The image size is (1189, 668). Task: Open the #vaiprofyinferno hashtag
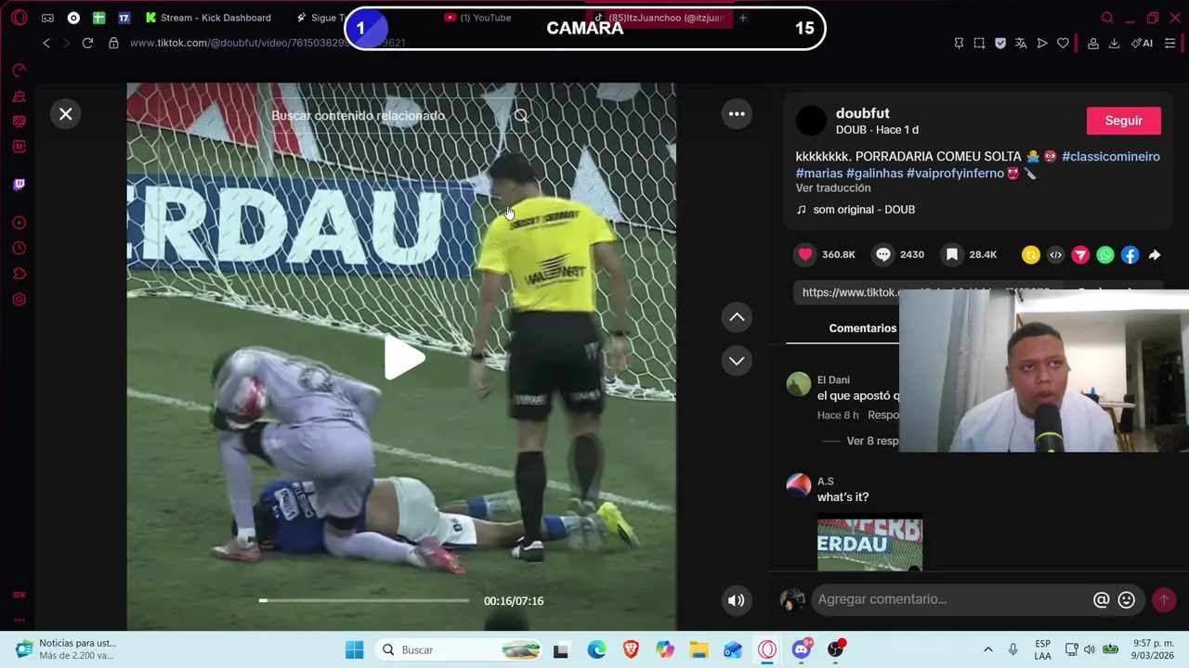pos(955,173)
